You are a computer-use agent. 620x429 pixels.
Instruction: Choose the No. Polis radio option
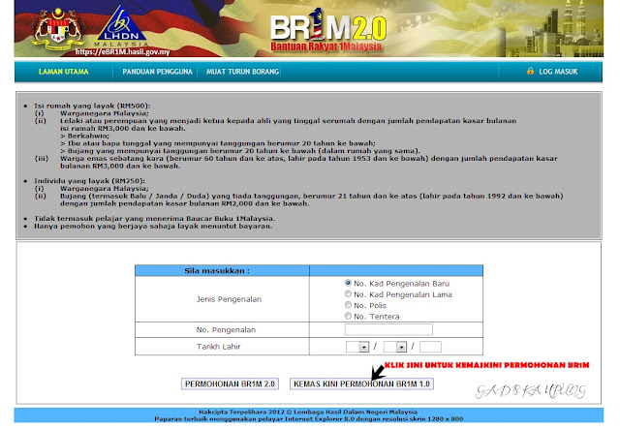click(x=348, y=305)
